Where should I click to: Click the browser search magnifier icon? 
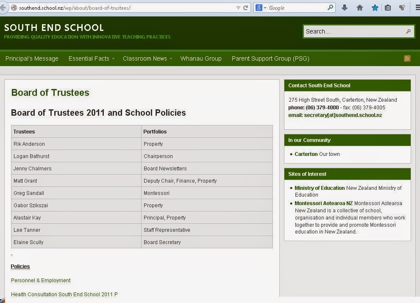click(x=330, y=8)
